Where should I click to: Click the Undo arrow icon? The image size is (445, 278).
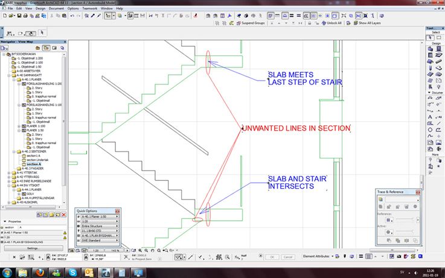tap(72, 16)
